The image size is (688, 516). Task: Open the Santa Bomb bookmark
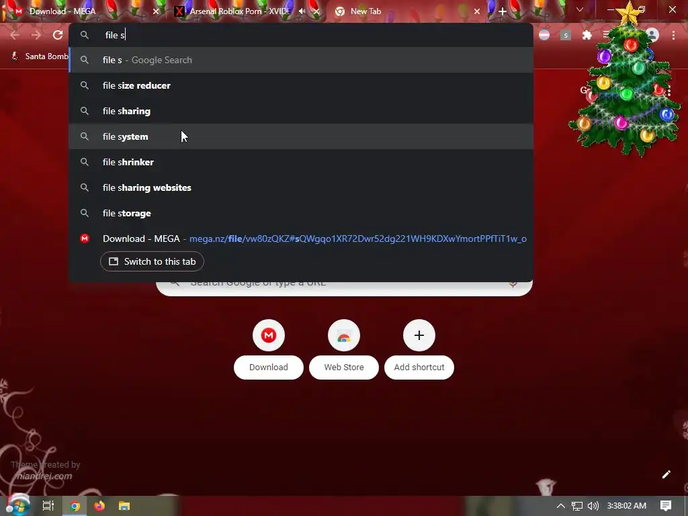(x=40, y=56)
